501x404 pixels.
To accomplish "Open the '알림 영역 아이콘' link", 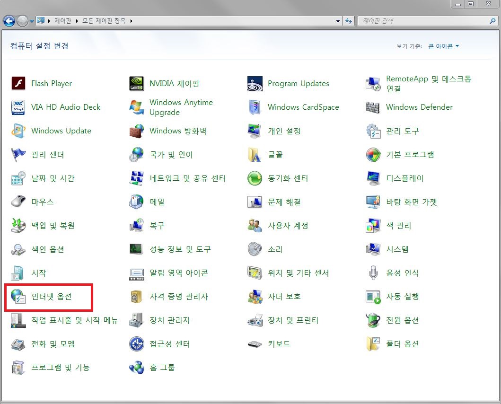I will (179, 273).
